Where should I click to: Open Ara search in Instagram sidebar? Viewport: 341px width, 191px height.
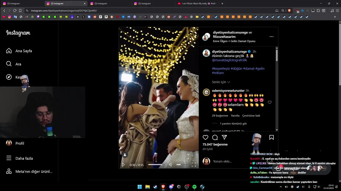tap(14, 64)
